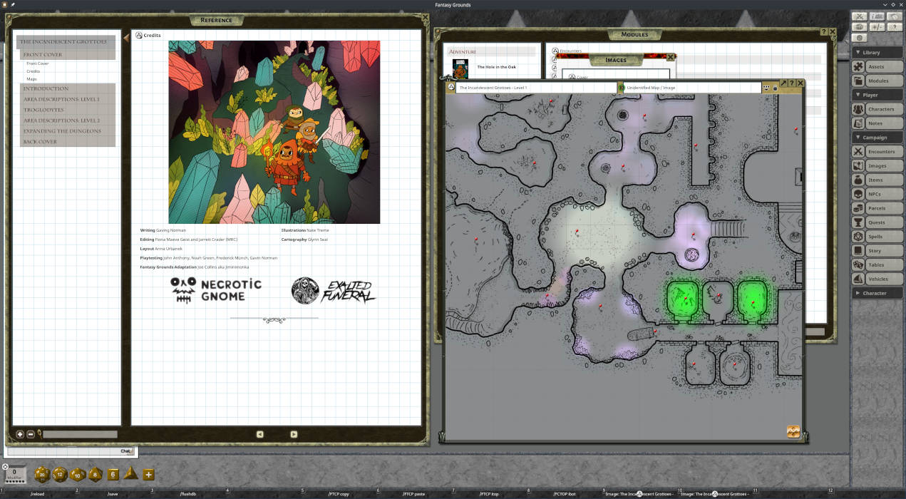Click the plus button in Reference footer
The height and width of the screenshot is (499, 906).
tap(20, 434)
